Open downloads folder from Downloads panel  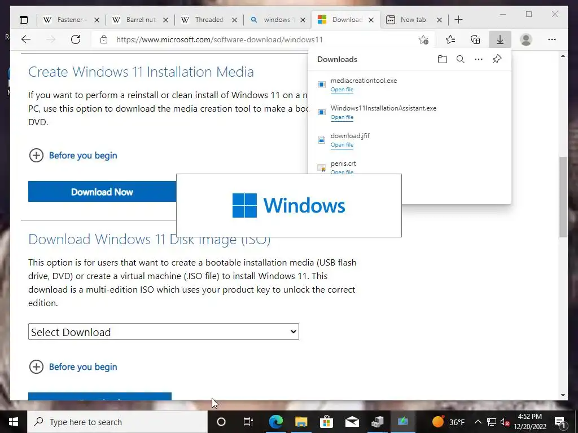(443, 59)
